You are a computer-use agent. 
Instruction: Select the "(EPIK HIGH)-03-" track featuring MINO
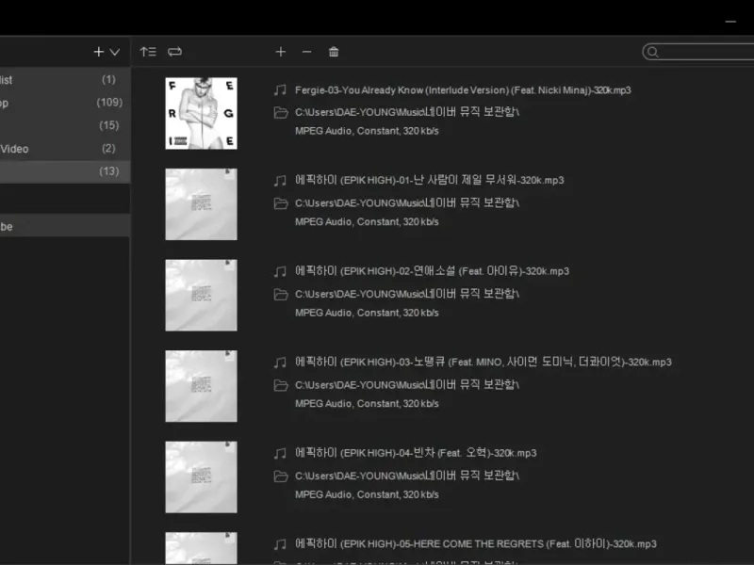click(x=484, y=362)
